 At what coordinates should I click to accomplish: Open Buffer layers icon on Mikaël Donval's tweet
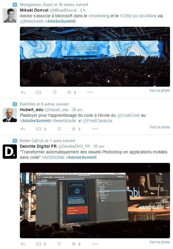55,92
